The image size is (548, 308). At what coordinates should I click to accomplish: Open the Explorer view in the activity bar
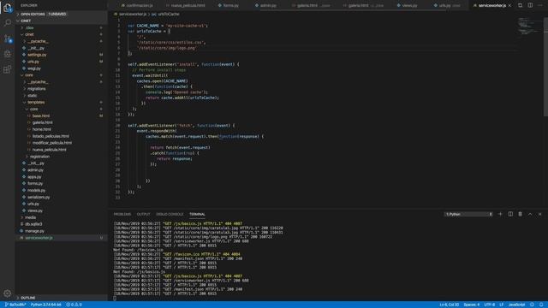pyautogui.click(x=8, y=8)
